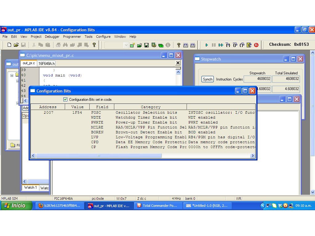Open the Window menu

[x=120, y=37]
